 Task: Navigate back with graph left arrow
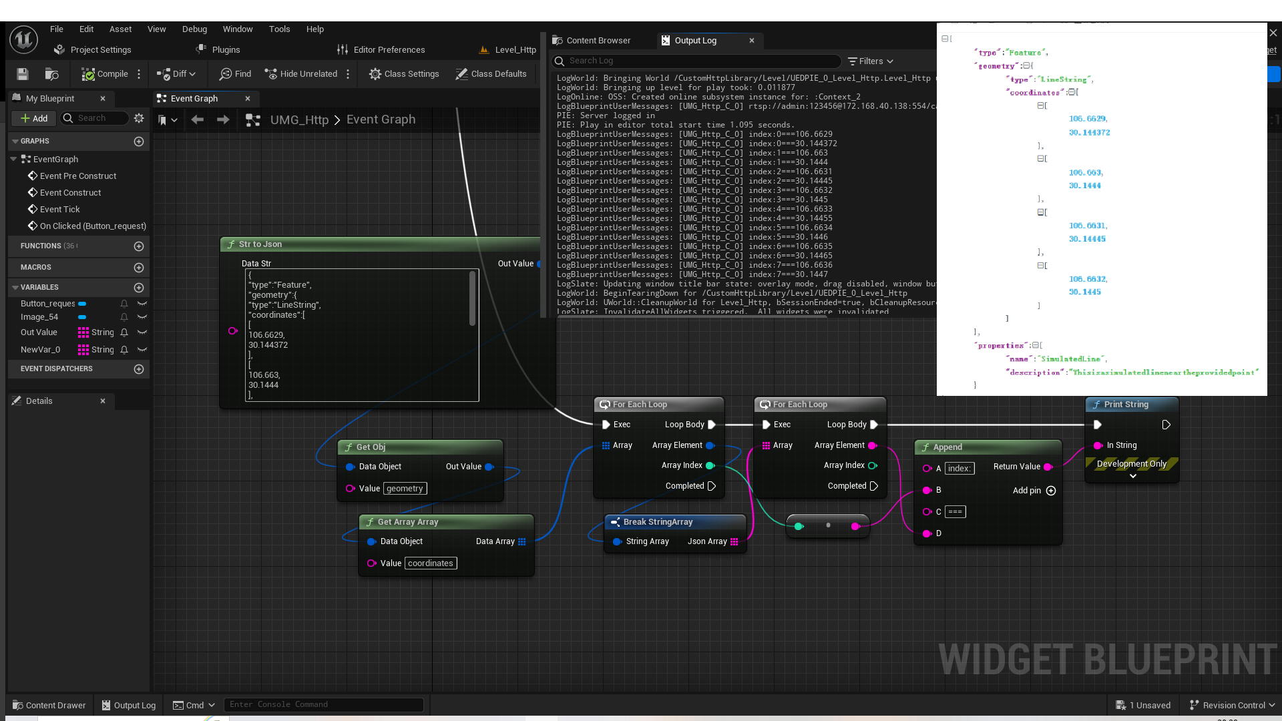[197, 119]
